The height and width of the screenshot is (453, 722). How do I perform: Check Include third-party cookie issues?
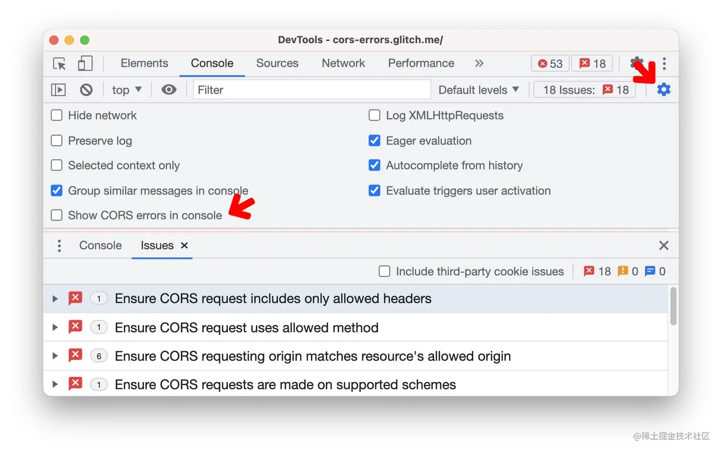coord(384,271)
